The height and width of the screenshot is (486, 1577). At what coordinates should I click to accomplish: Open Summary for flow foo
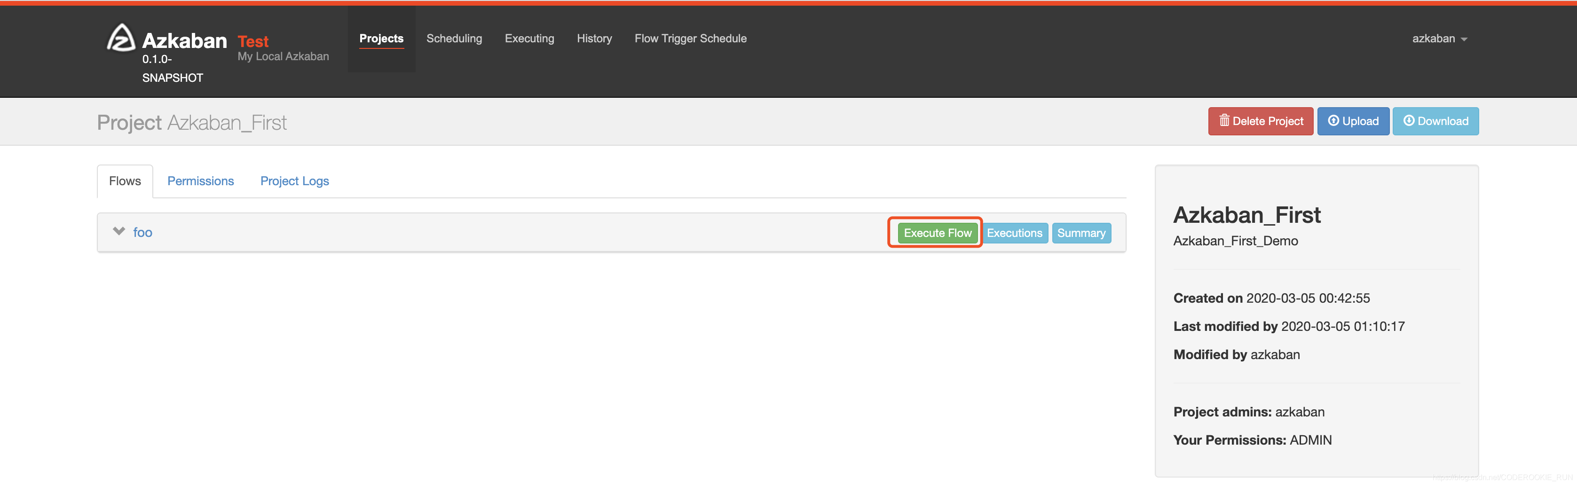point(1081,233)
